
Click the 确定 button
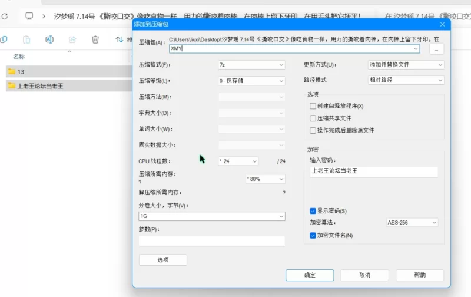pos(310,275)
